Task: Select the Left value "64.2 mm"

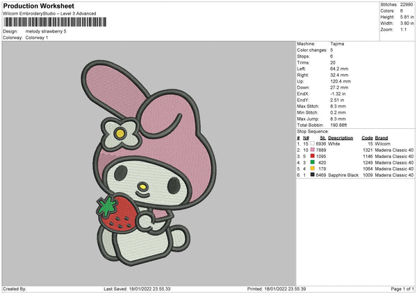Action: point(339,69)
